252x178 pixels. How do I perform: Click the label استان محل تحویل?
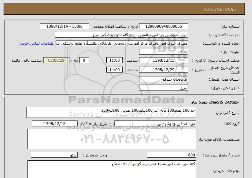click(x=224, y=79)
